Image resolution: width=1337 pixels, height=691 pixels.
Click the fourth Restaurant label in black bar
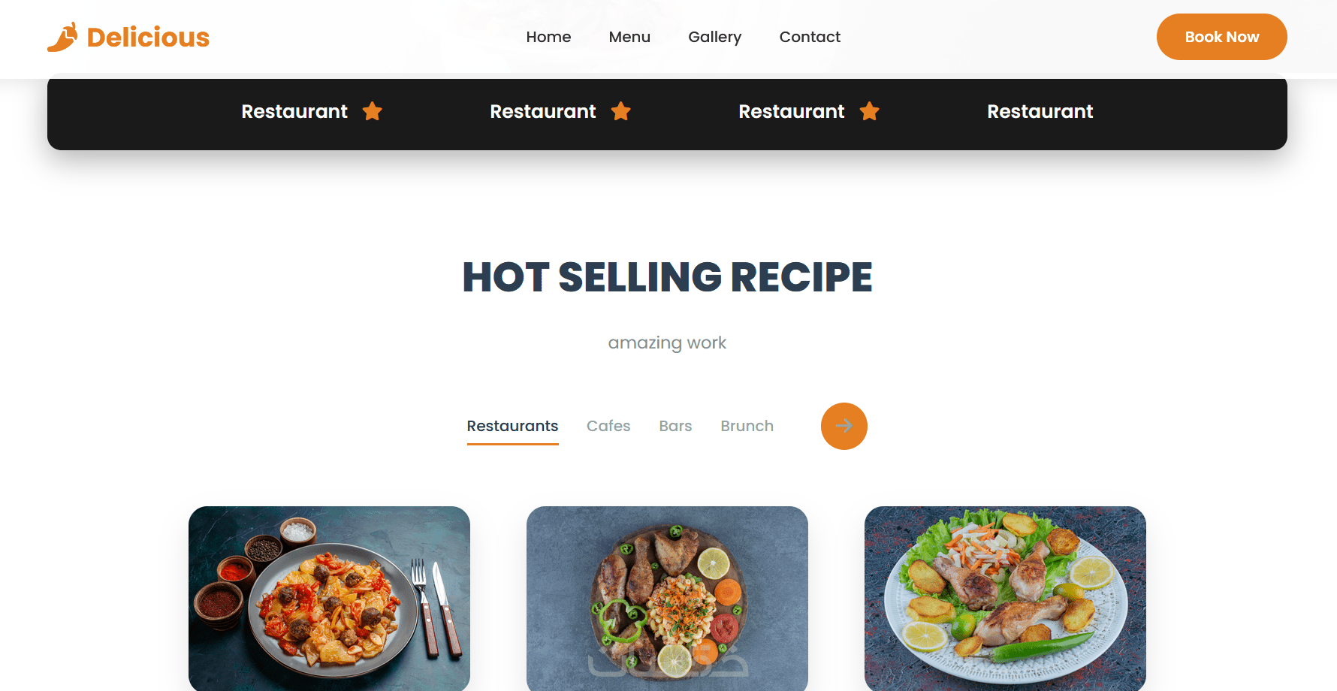[1040, 111]
